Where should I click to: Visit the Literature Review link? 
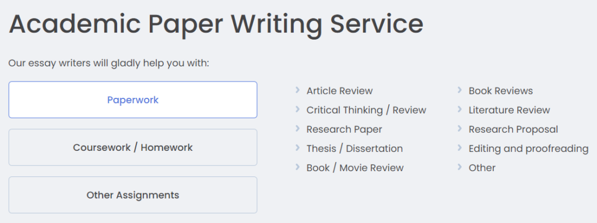(x=509, y=111)
